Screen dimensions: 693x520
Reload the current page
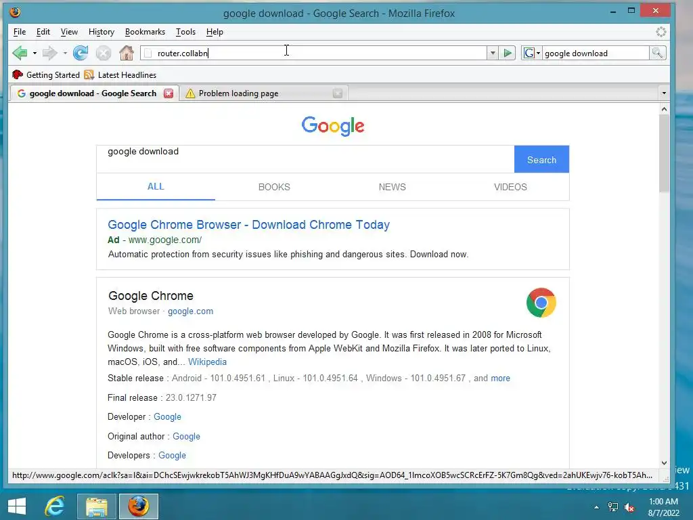pos(81,53)
